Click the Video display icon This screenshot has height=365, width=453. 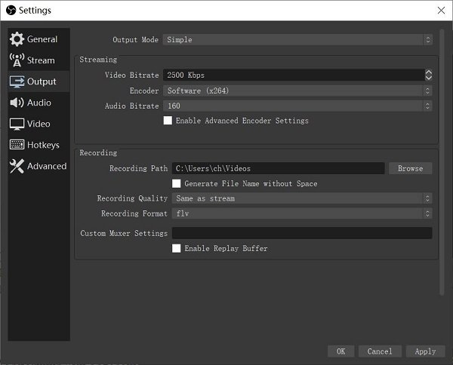coord(17,124)
